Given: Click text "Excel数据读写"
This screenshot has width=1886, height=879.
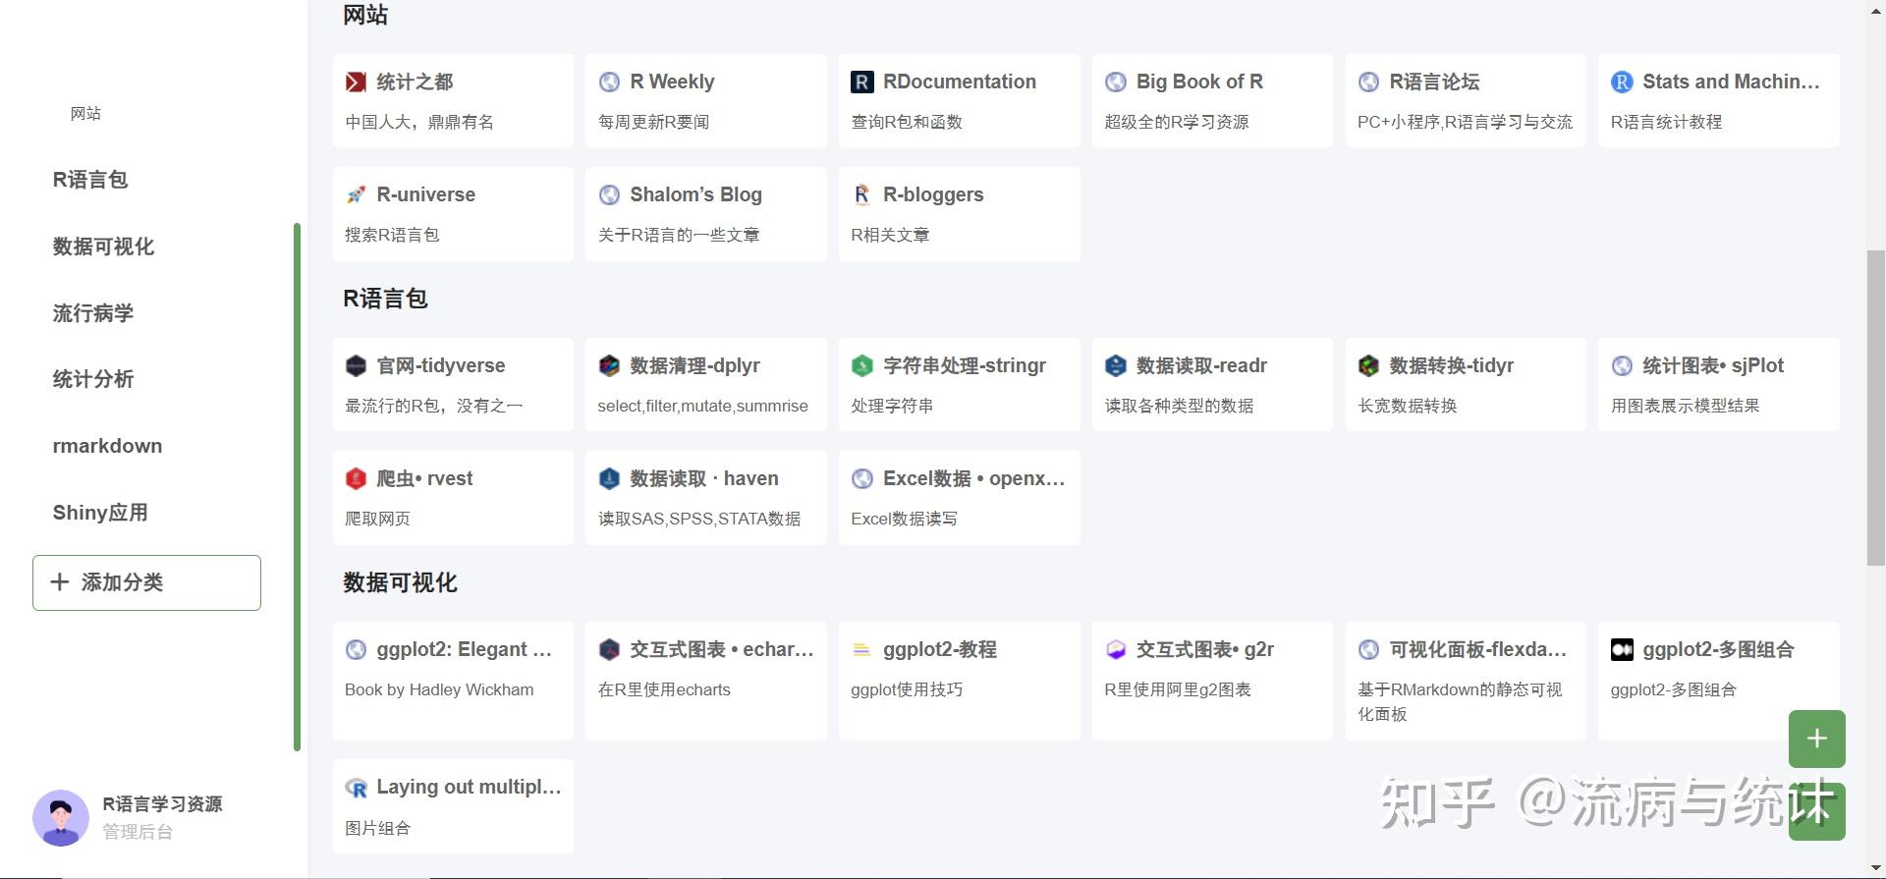Looking at the screenshot, I should pos(904,520).
